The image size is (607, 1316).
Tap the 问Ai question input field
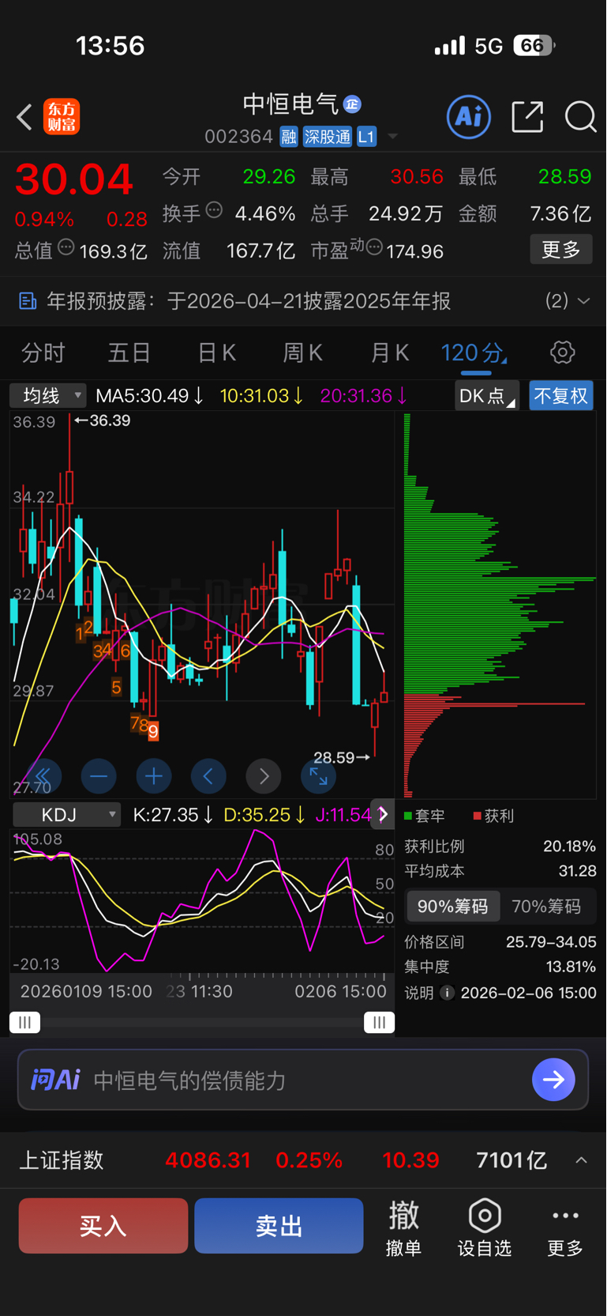[x=303, y=1080]
